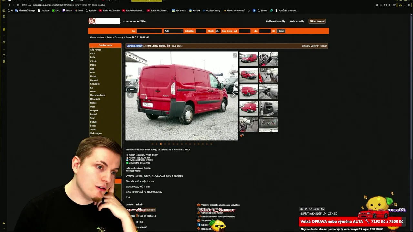Screen dimensions: 413x232
Task: Select Volkswagen in the brand list
Action: point(96,133)
